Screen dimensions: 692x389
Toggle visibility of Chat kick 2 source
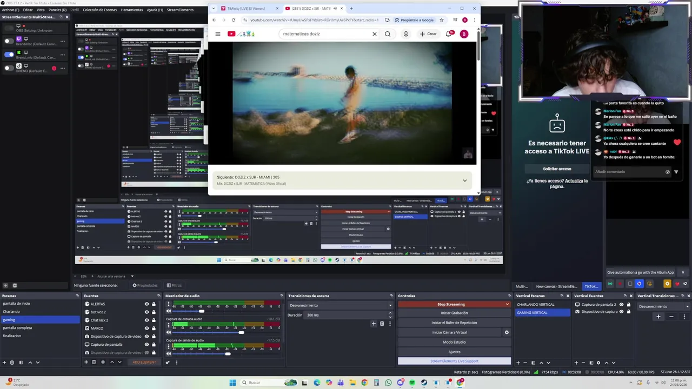[x=147, y=320]
